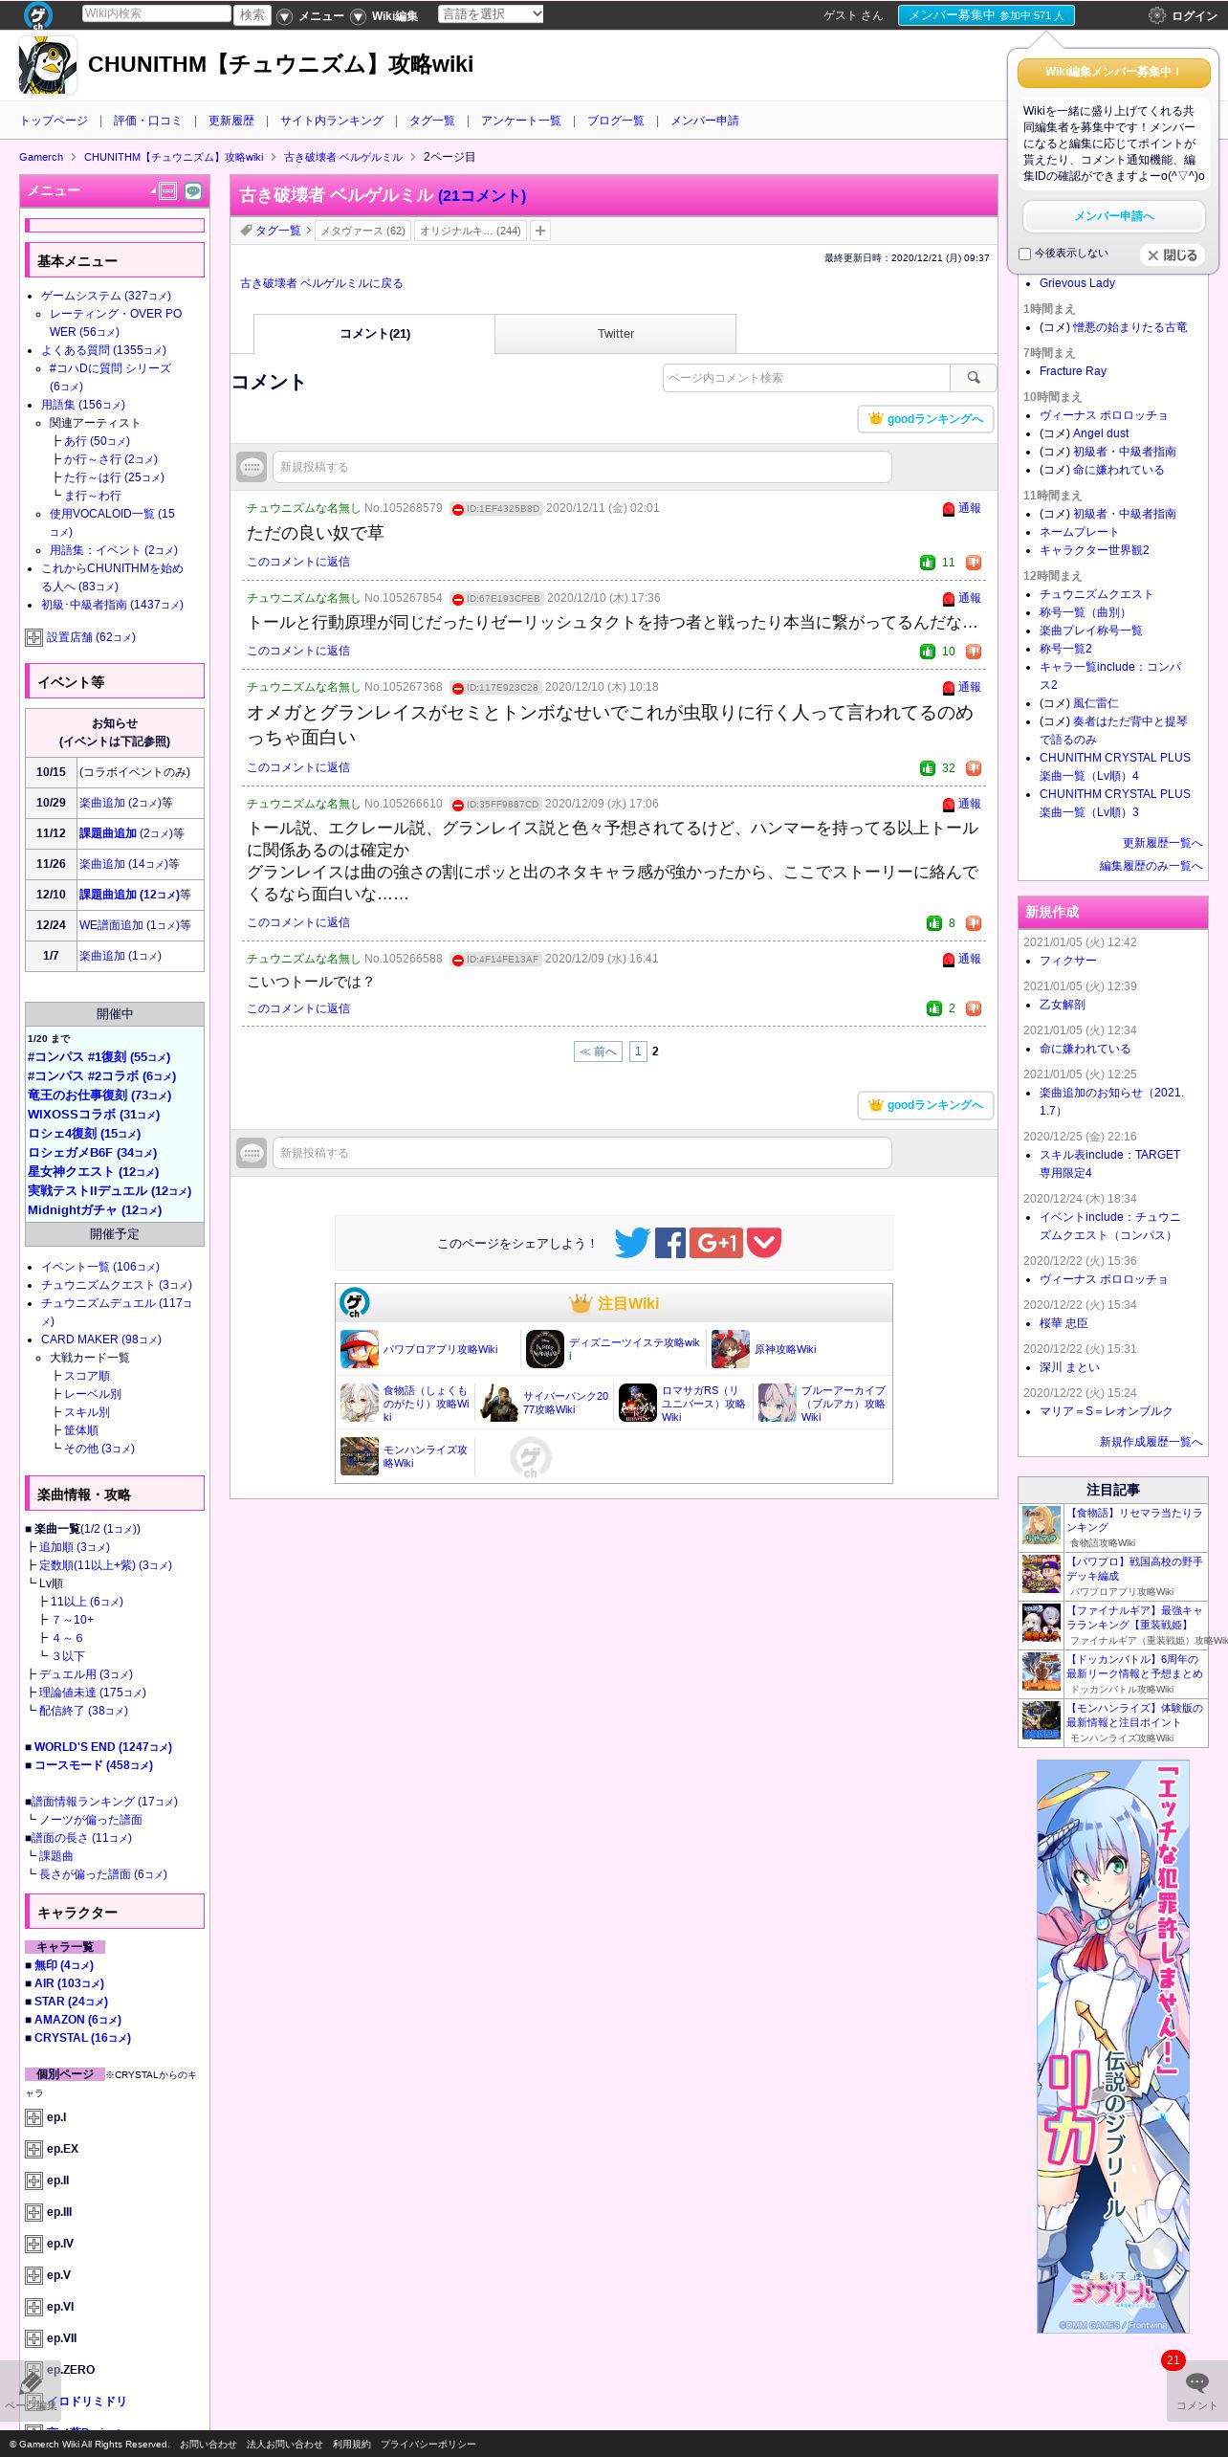Share the page on Twitter icon
Image resolution: width=1228 pixels, height=2457 pixels.
tap(632, 1243)
